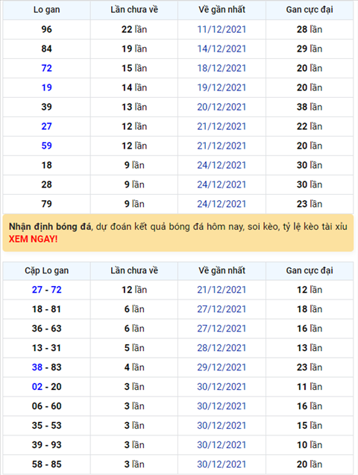
Task: Select Lo gan number 96
Action: pyautogui.click(x=46, y=29)
